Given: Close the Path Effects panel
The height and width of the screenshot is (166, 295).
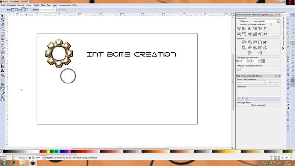Looking at the screenshot, I should tap(279, 76).
